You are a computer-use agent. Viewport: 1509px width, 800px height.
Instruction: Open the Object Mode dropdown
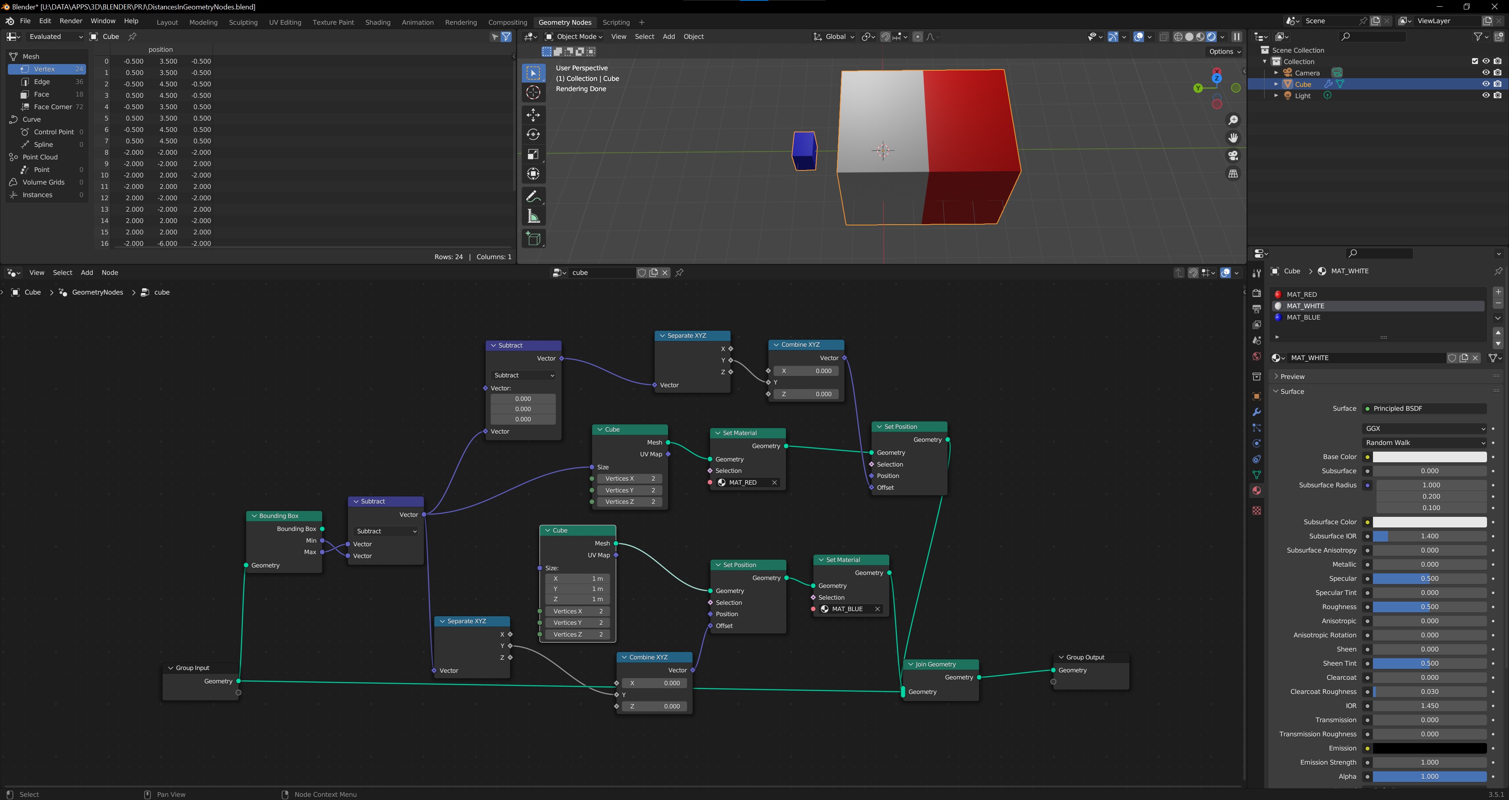[x=573, y=36]
